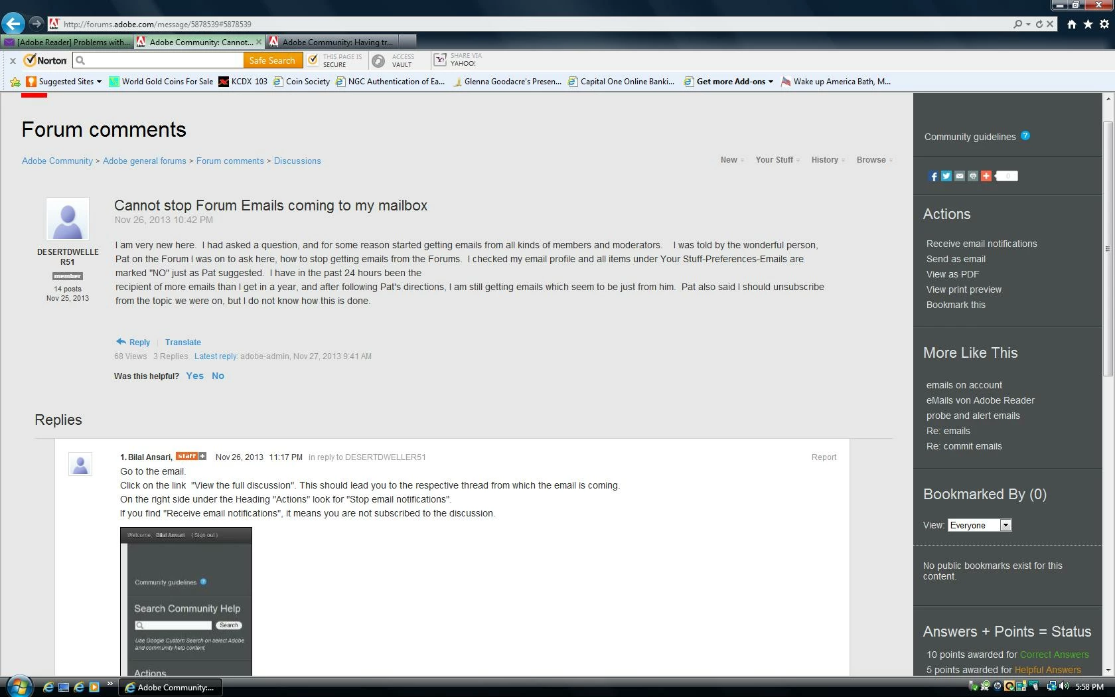Open the Coin Society favorite
1115x697 pixels.
301,82
